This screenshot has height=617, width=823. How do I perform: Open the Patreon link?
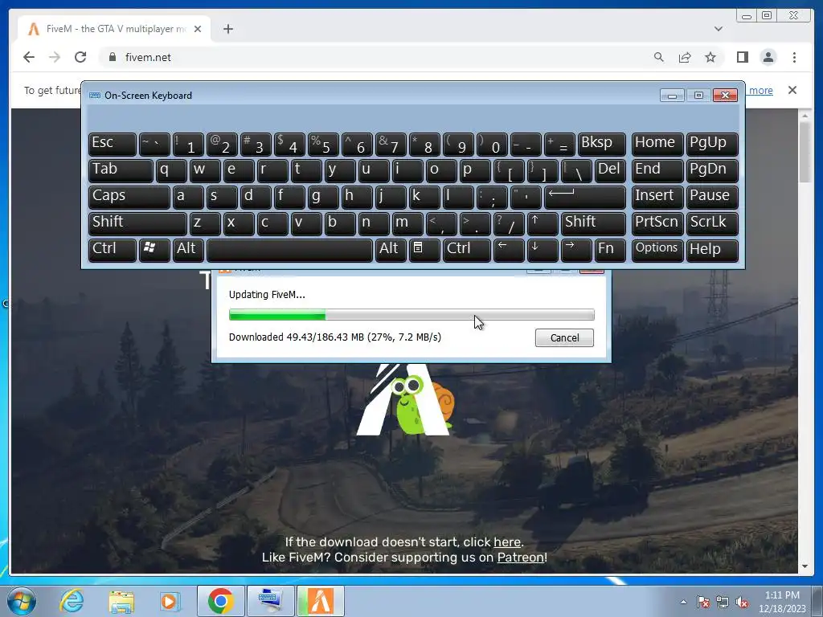tap(520, 558)
